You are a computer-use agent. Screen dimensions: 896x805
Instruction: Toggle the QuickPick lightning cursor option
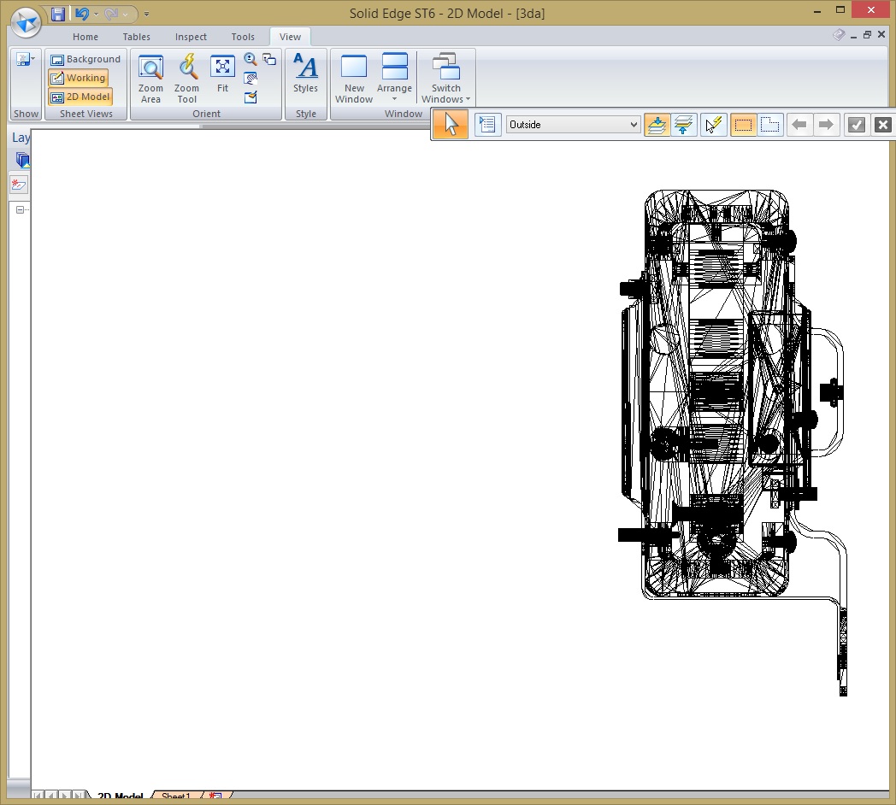click(x=713, y=125)
